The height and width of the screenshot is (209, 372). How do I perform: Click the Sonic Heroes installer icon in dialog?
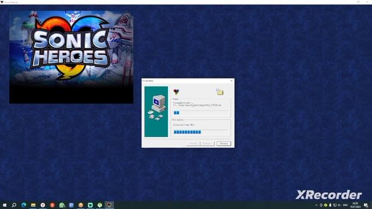[176, 92]
